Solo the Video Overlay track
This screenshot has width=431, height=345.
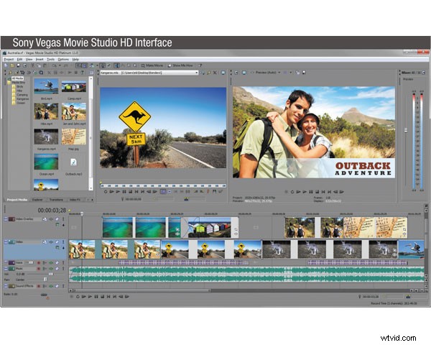tap(63, 219)
